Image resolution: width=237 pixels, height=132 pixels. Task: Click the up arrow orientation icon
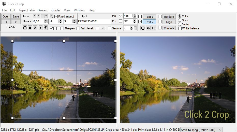(x=46, y=16)
